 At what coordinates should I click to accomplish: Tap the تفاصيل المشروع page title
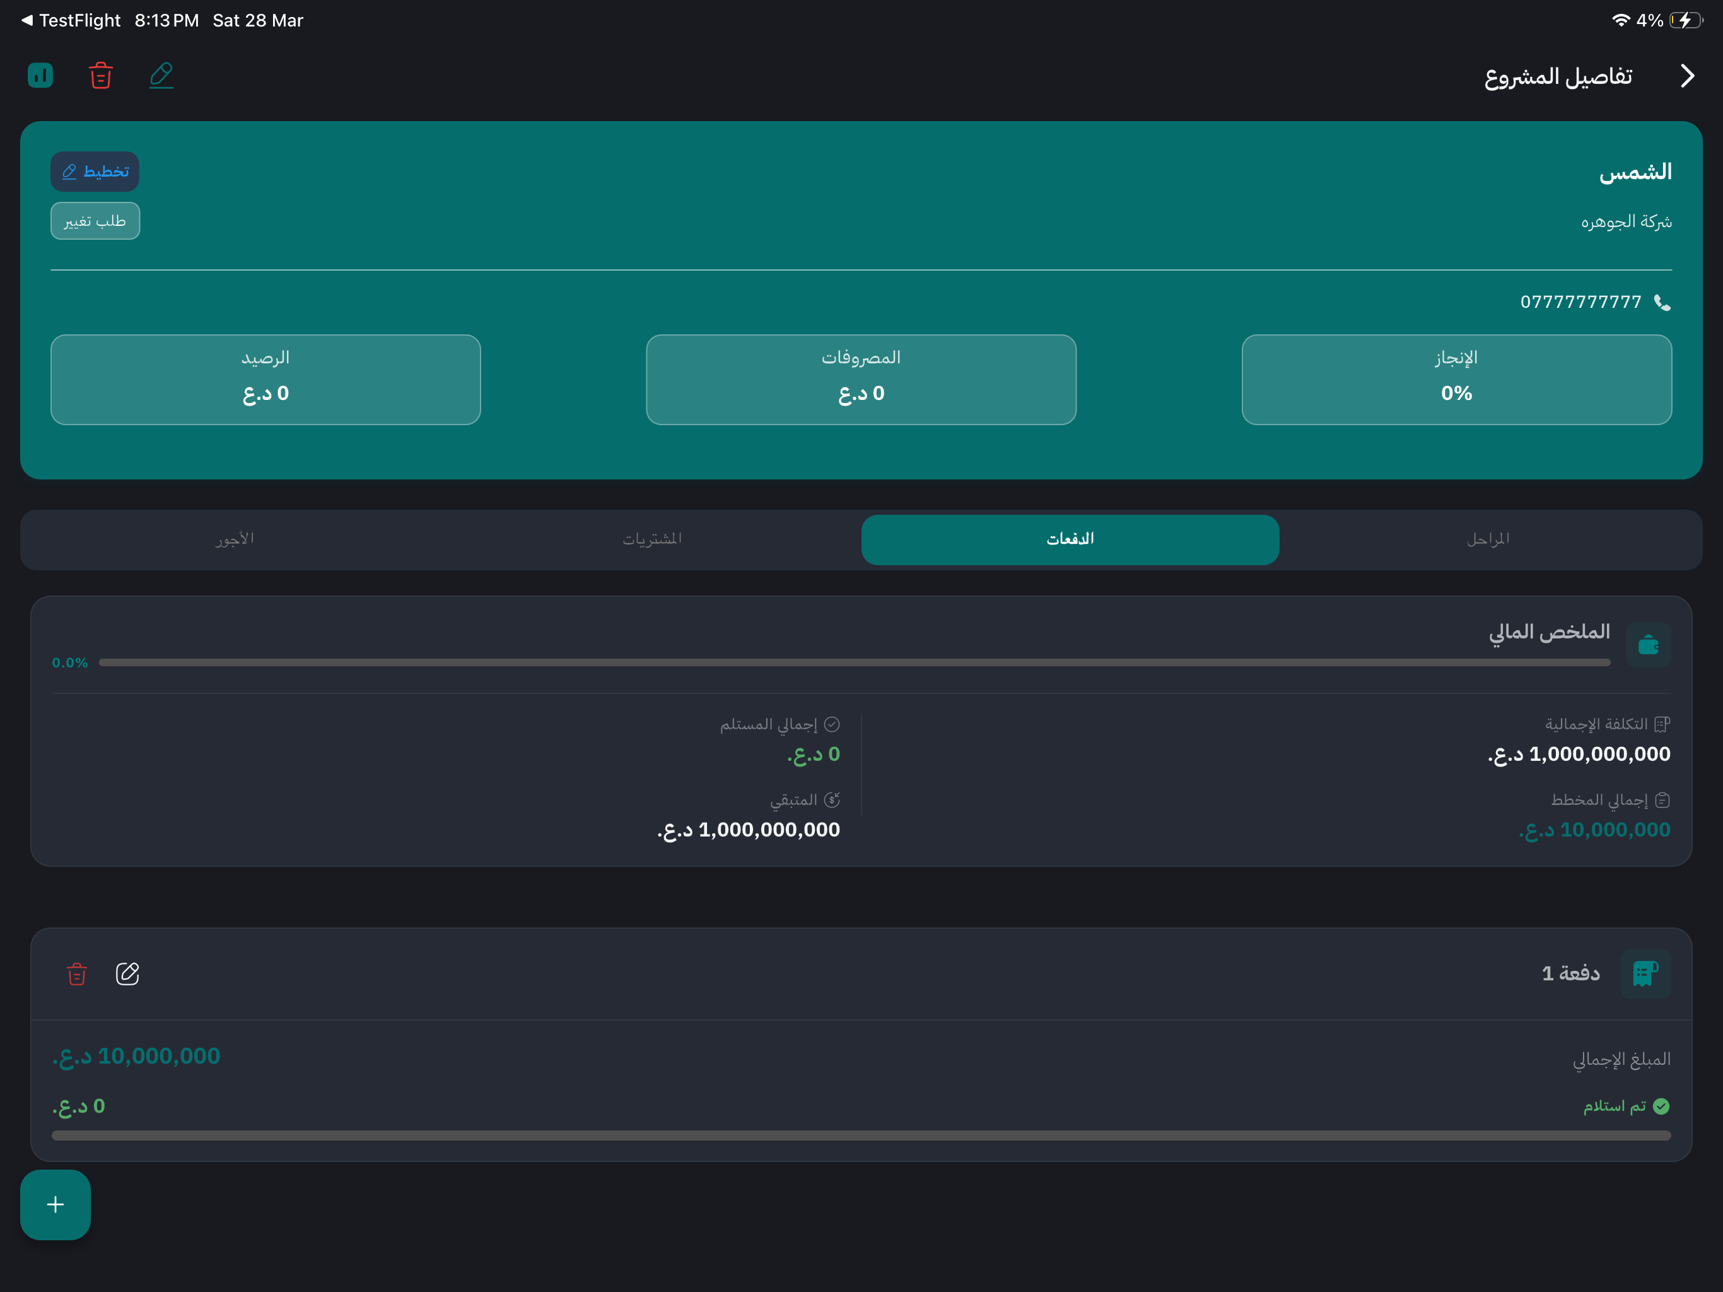pos(1558,76)
